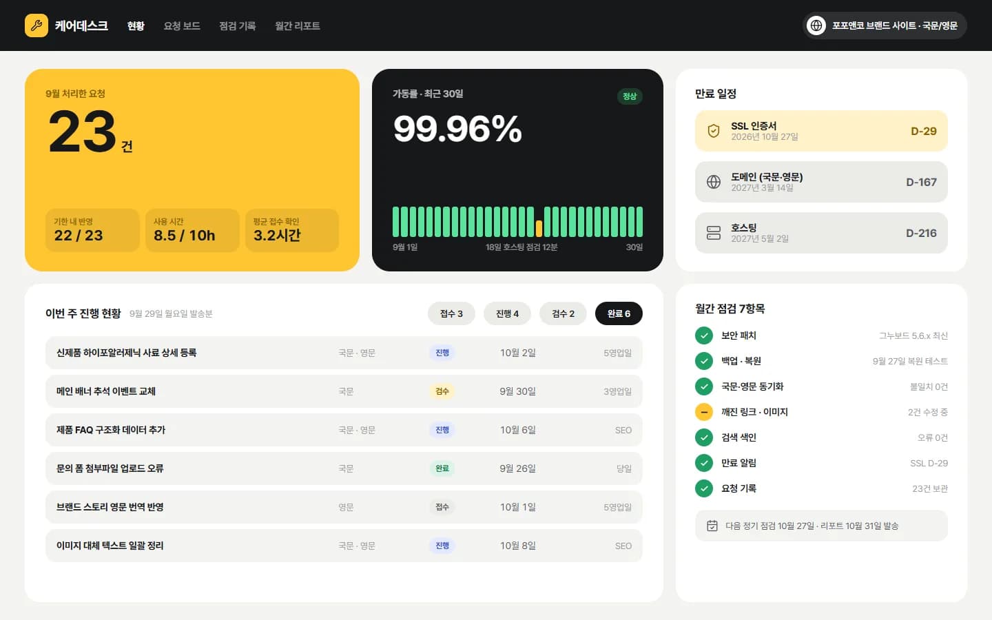992x620 pixels.
Task: Go to the 점검 기록 tab
Action: (x=238, y=25)
